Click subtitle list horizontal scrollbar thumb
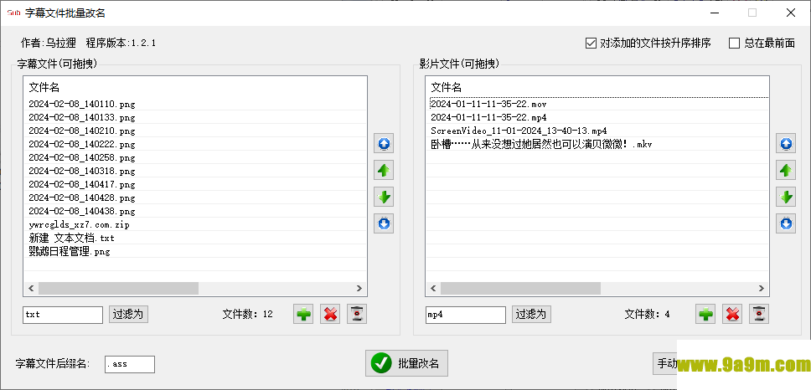This screenshot has height=390, width=811. point(118,288)
